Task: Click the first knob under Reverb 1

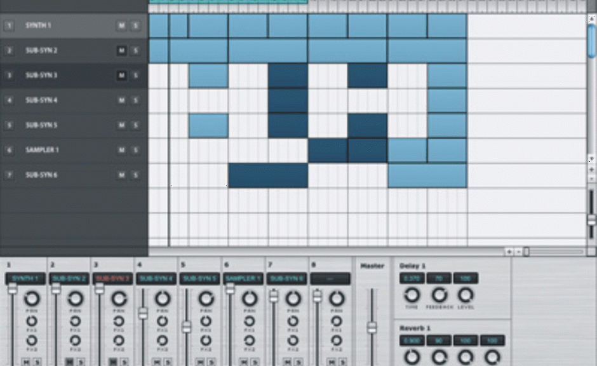Action: pyautogui.click(x=412, y=356)
